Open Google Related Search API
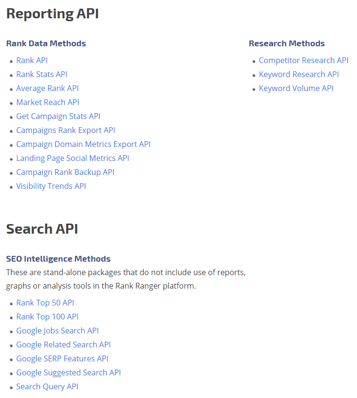Screen dimensions: 357x398 click(x=64, y=345)
